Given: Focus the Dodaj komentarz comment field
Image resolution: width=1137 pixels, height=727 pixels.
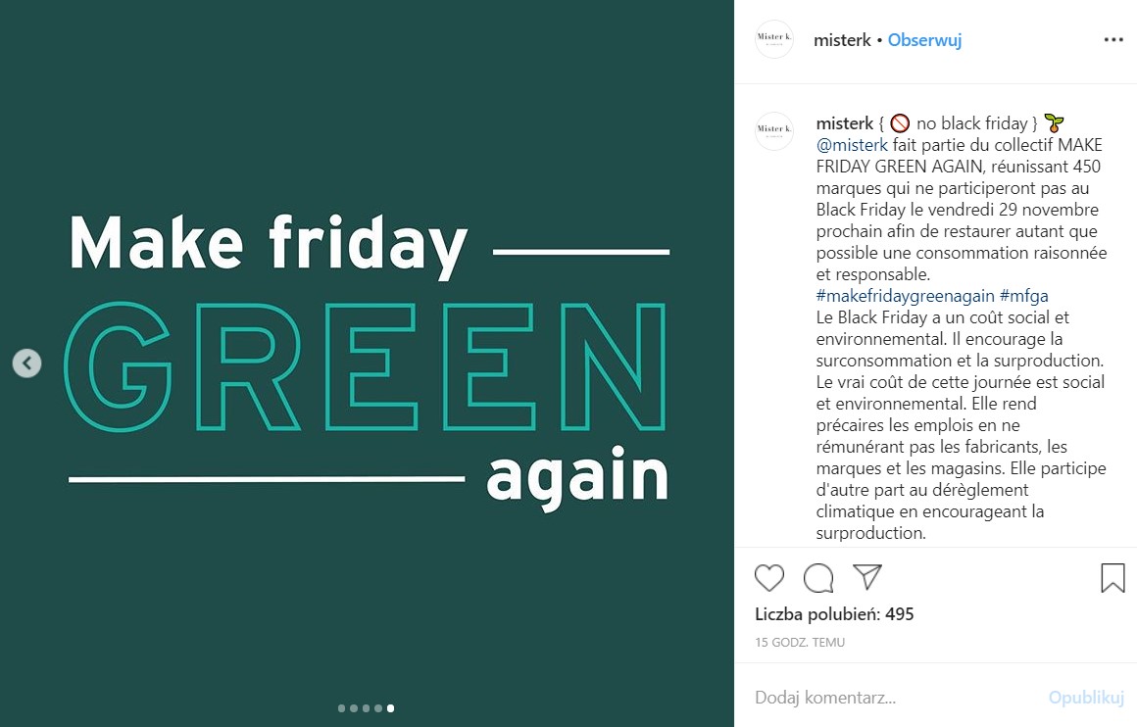Looking at the screenshot, I should 882,698.
